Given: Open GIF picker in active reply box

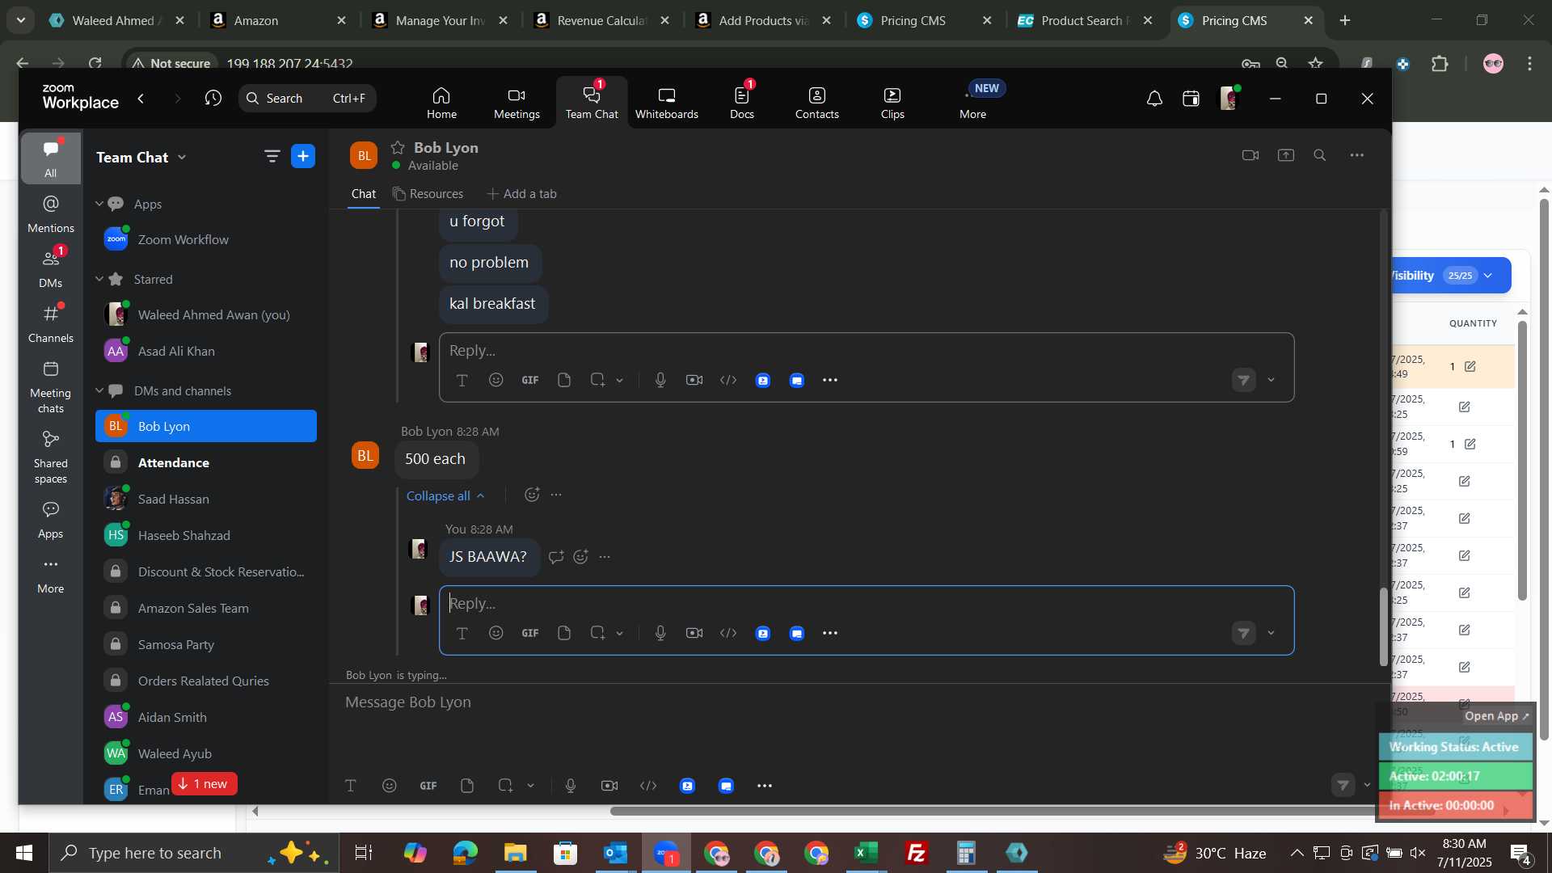Looking at the screenshot, I should click(x=530, y=633).
